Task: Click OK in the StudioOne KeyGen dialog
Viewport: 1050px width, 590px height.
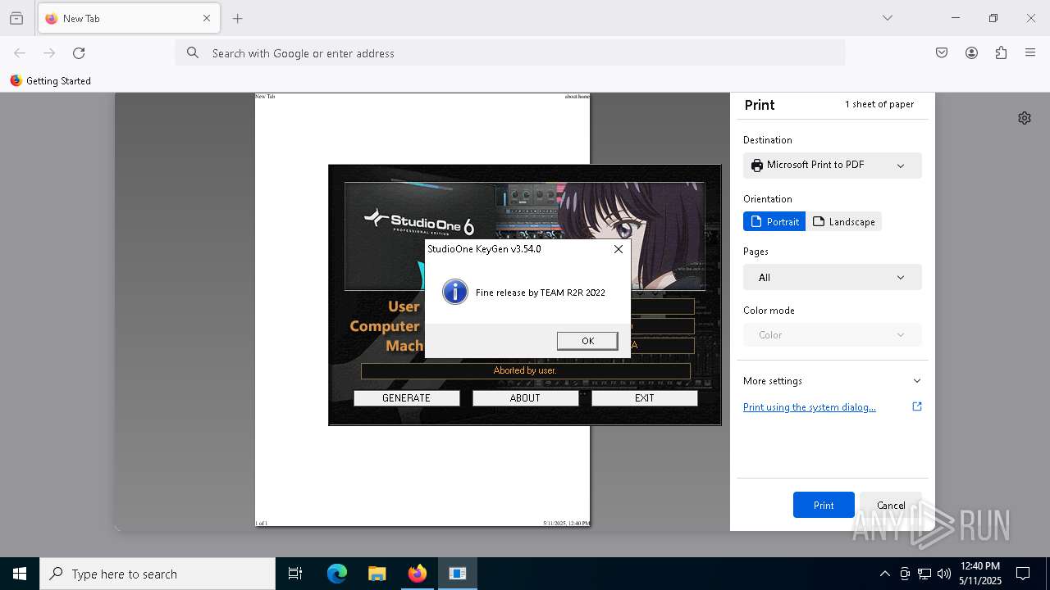Action: pos(587,341)
